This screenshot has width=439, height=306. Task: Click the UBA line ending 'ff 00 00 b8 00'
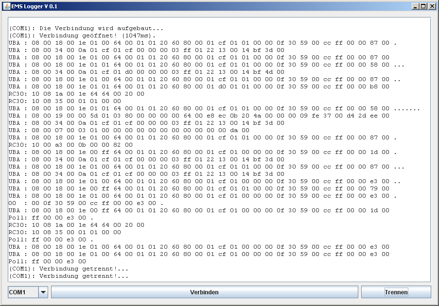[x=199, y=87]
